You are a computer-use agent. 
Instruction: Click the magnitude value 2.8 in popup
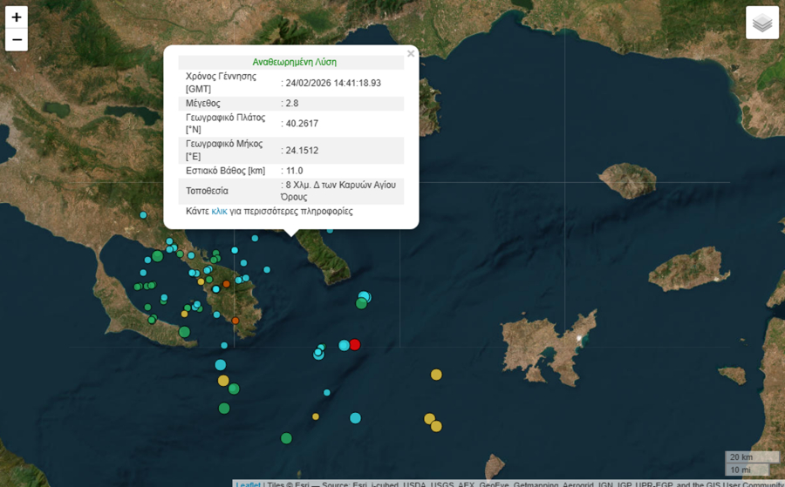click(x=292, y=104)
